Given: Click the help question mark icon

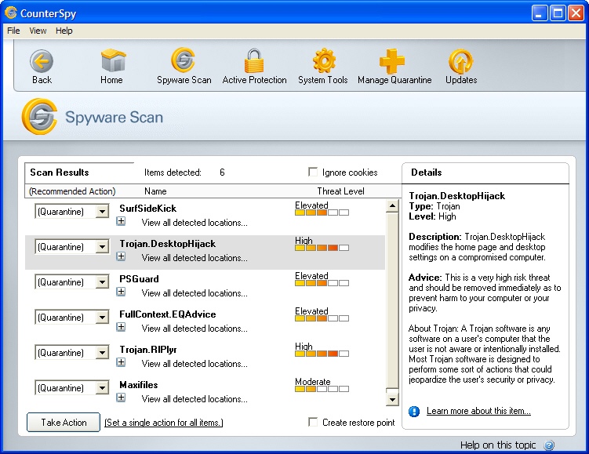Looking at the screenshot, I should (549, 445).
